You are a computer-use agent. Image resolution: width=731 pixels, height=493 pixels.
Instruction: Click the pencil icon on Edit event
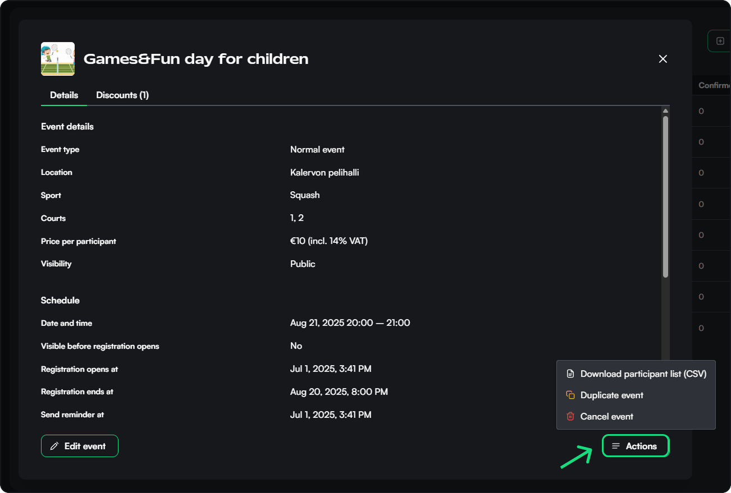pos(54,446)
